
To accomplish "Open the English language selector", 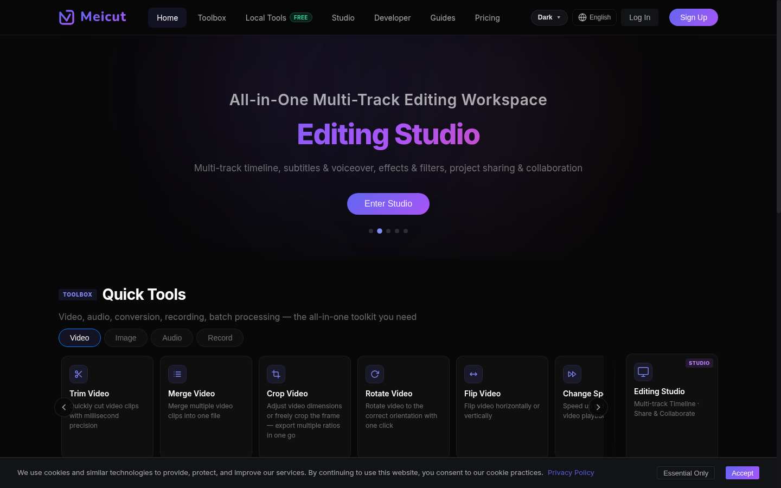I will [x=594, y=17].
